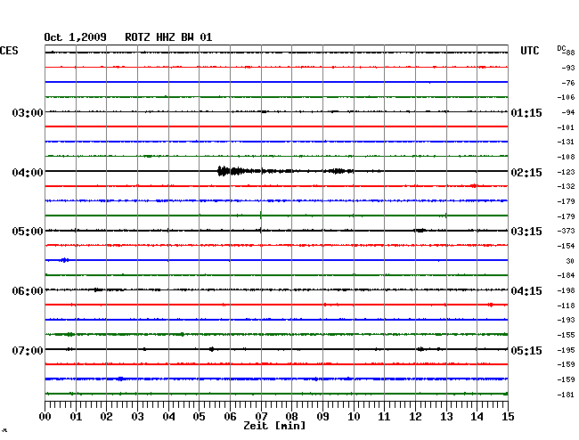Image resolution: width=579 pixels, height=440 pixels.
Task: Click the DC offset value "-76"
Action: tap(568, 83)
